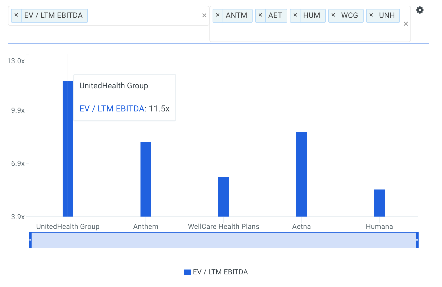Viewport: 442px width, 287px height.
Task: Click the 9.9x y-axis label
Action: [18, 110]
